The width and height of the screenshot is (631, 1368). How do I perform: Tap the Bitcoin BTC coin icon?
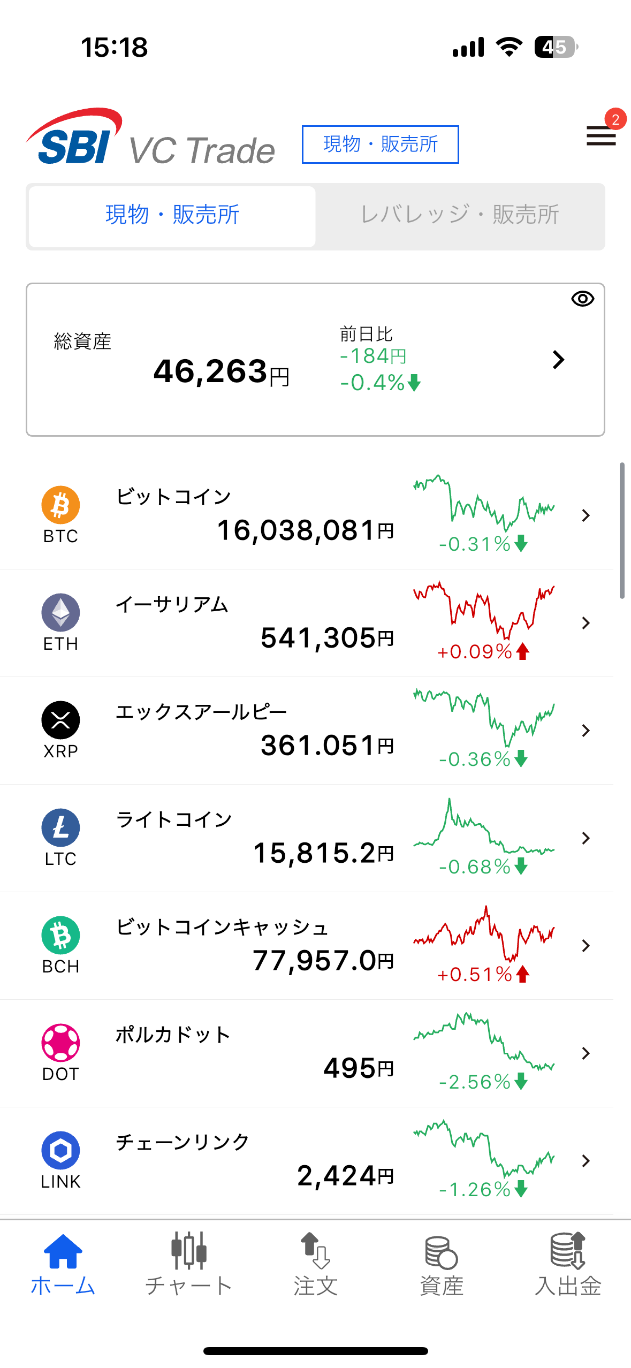point(60,505)
